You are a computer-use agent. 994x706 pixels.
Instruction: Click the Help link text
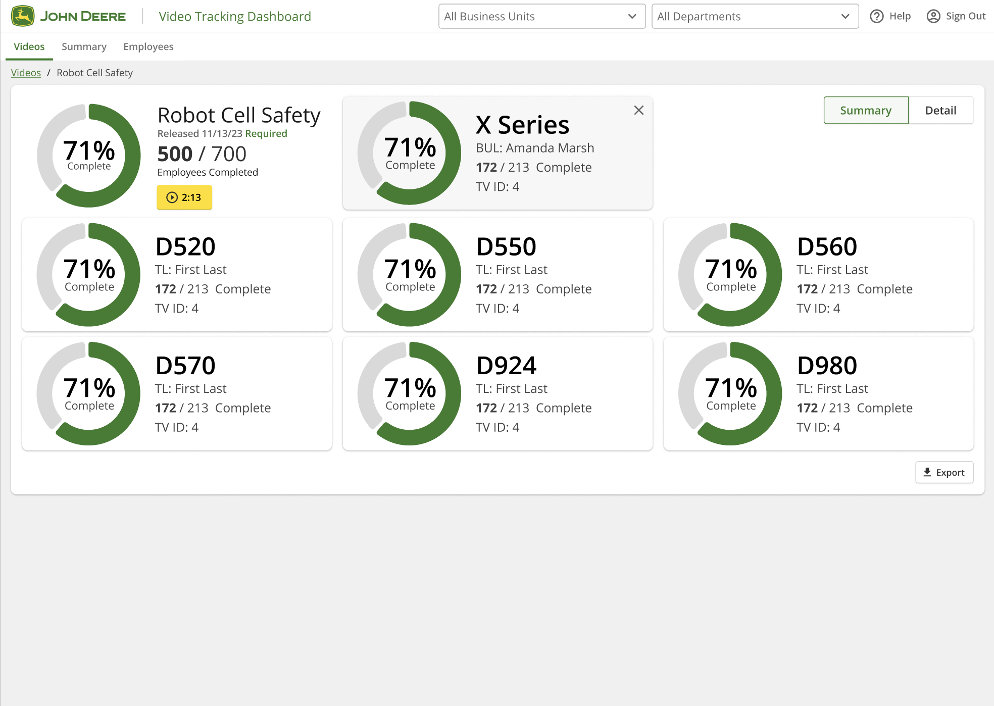900,16
